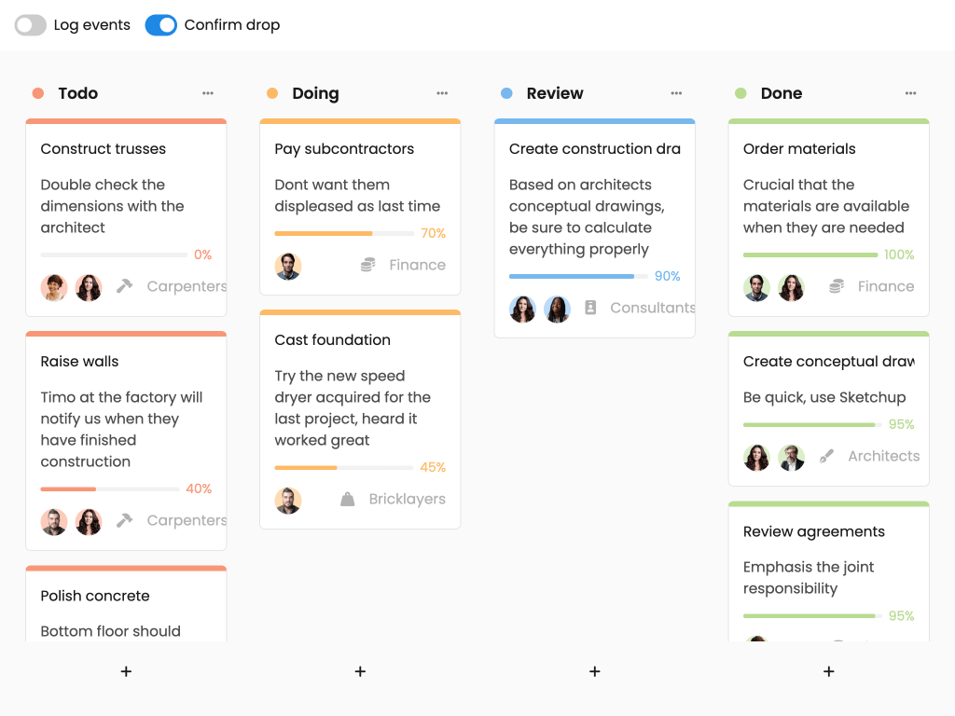Open Doing column three-dot menu
This screenshot has height=716, width=955.
(x=442, y=93)
